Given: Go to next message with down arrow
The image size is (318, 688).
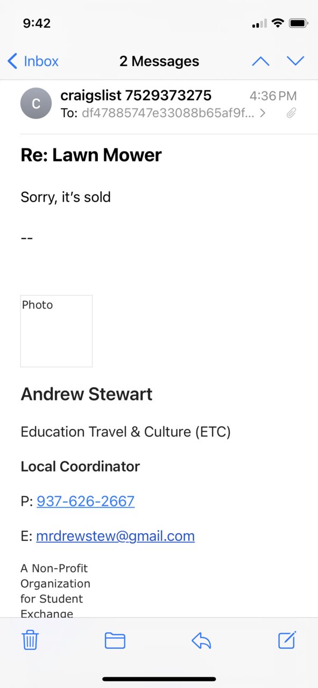Looking at the screenshot, I should click(295, 61).
